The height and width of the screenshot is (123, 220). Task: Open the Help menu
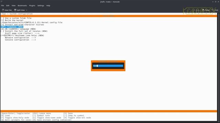pyautogui.click(x=48, y=5)
